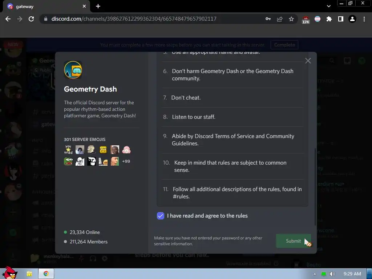The width and height of the screenshot is (372, 279).
Task: Click the 9:29 AM taskbar clock
Action: [352, 274]
